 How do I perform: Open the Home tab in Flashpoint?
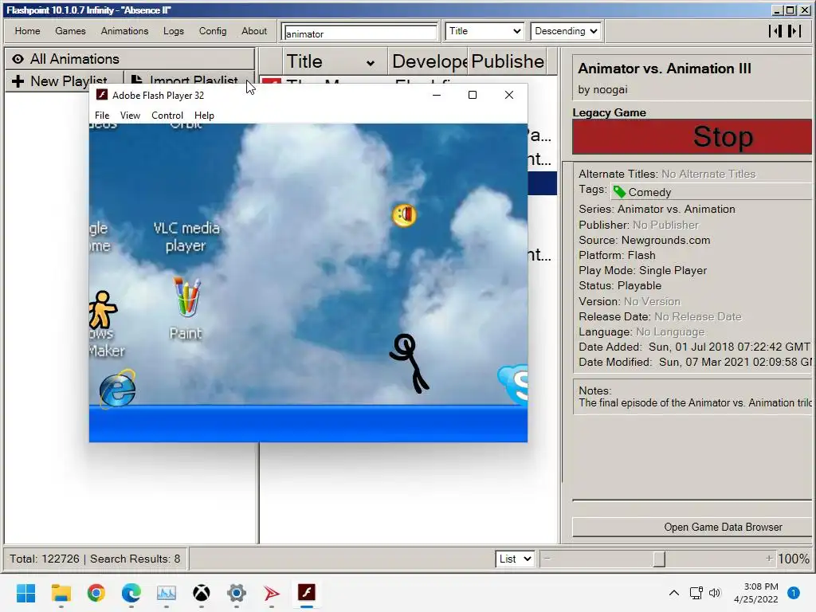pyautogui.click(x=28, y=31)
